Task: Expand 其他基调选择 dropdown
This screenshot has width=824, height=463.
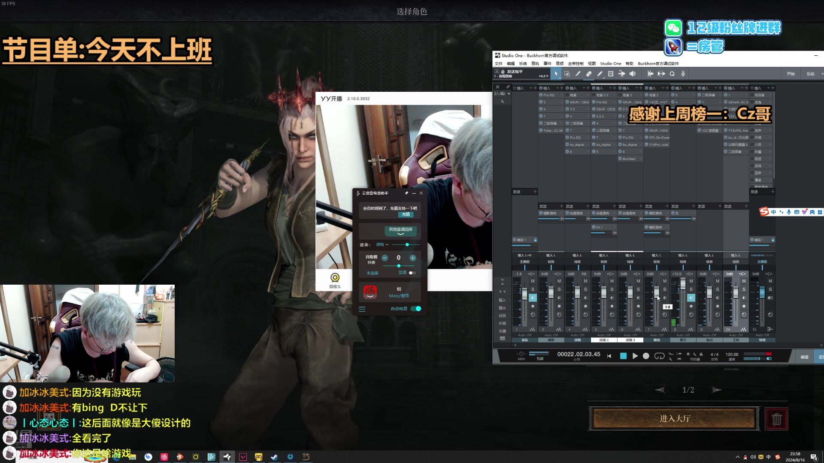Action: coord(400,231)
